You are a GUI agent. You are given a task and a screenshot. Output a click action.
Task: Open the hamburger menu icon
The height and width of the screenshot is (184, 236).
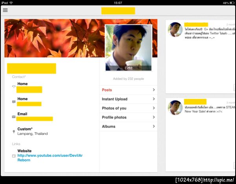pos(5,10)
